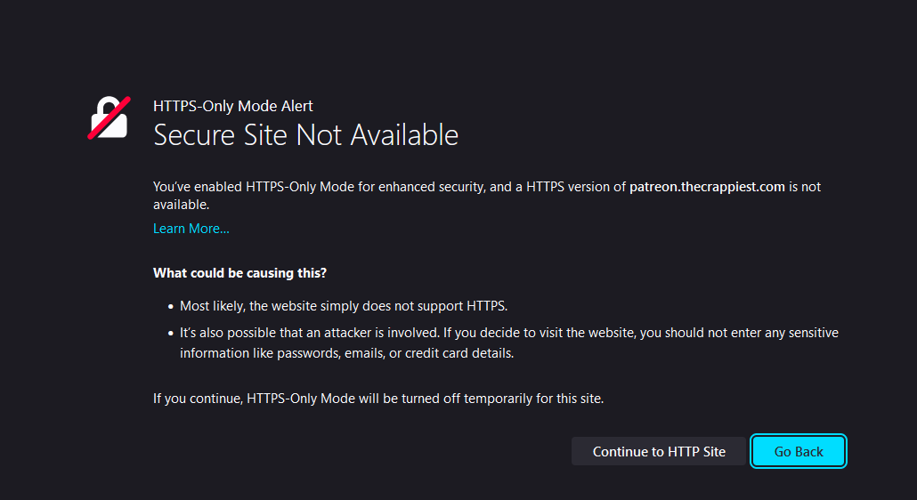
Task: Click the 'You've enabled HTTPS-Only Mode' sentence start
Action: 254,187
